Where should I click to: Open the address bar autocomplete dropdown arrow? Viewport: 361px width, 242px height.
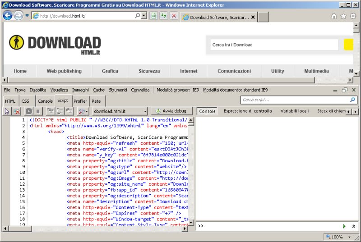[144, 16]
